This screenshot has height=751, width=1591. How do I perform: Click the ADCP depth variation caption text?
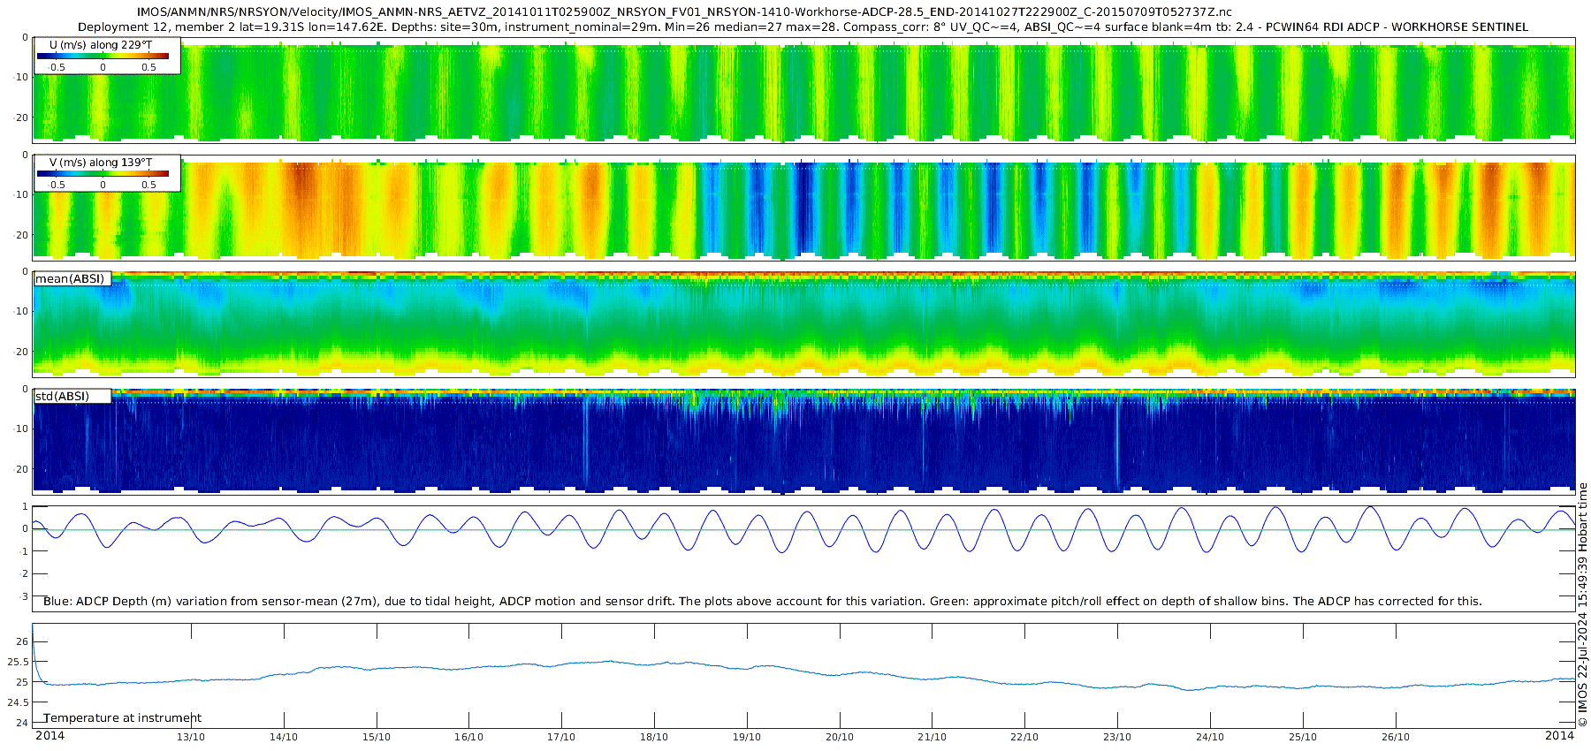pos(762,601)
